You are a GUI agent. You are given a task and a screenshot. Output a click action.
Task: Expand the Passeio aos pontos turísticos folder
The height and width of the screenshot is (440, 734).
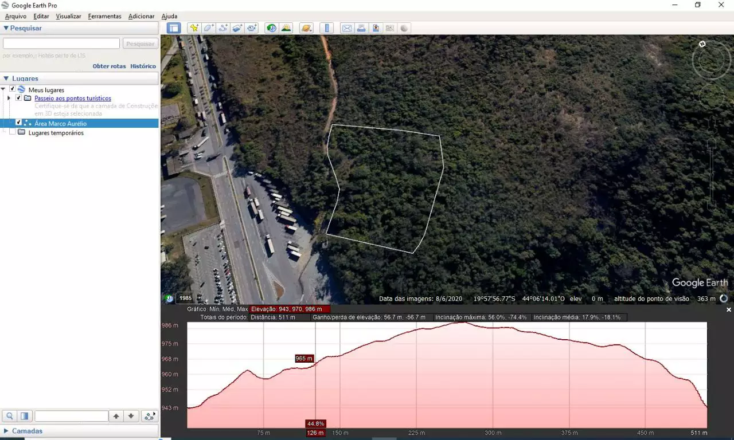point(9,98)
